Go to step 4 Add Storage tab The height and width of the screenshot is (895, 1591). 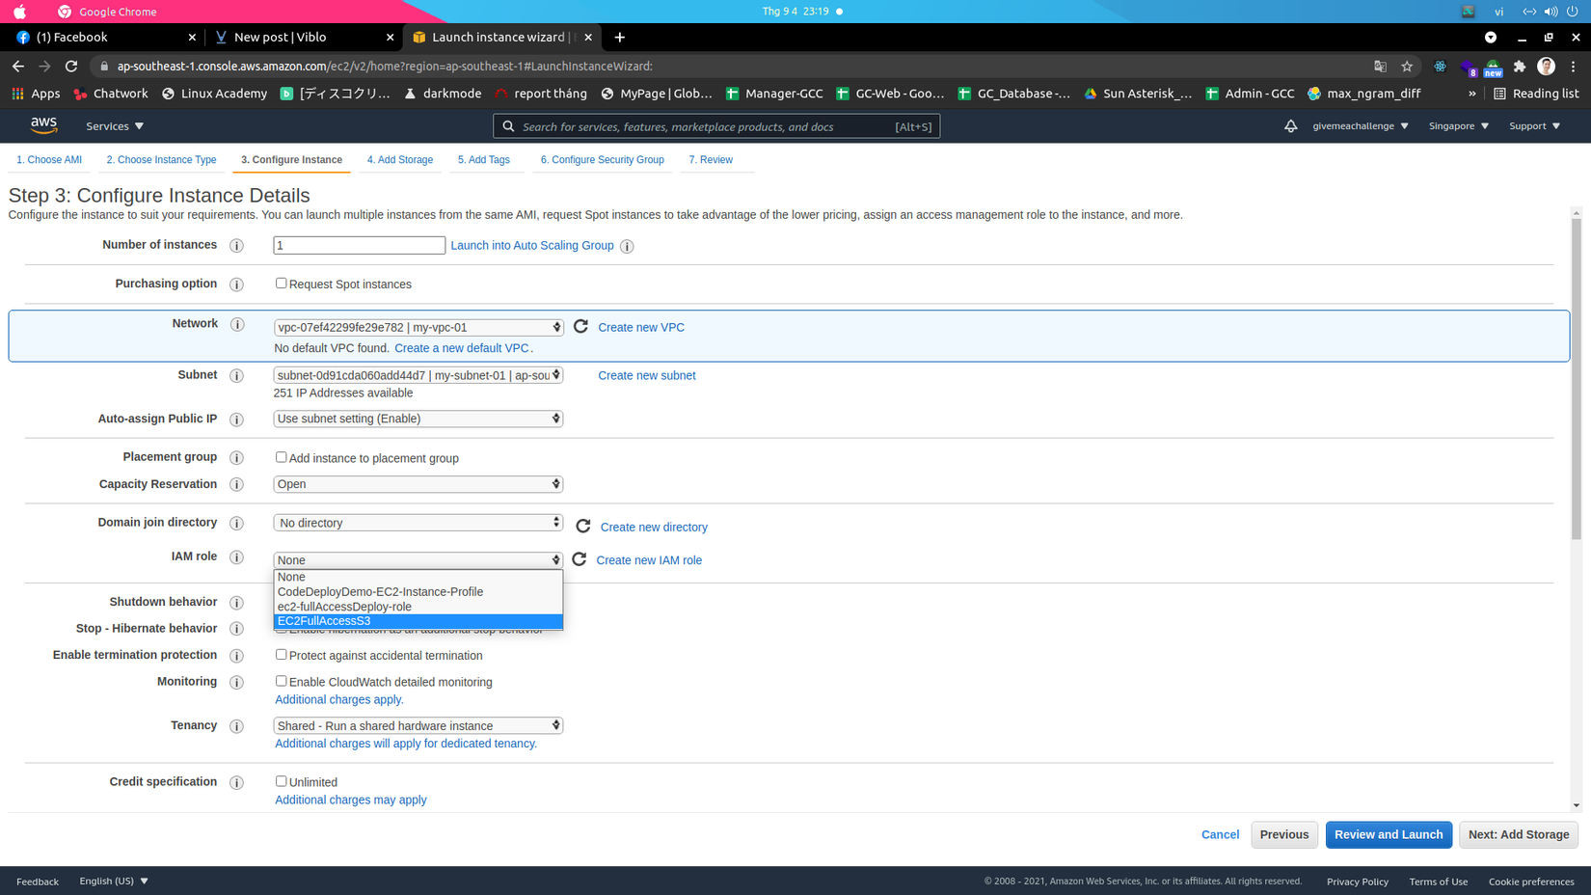(x=400, y=160)
